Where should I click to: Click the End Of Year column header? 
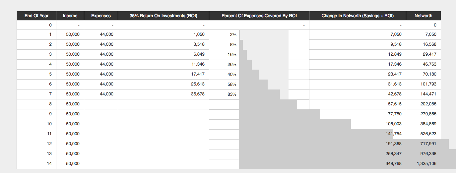36,16
